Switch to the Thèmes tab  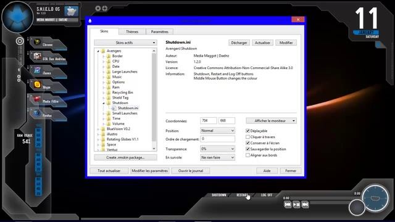[132, 31]
